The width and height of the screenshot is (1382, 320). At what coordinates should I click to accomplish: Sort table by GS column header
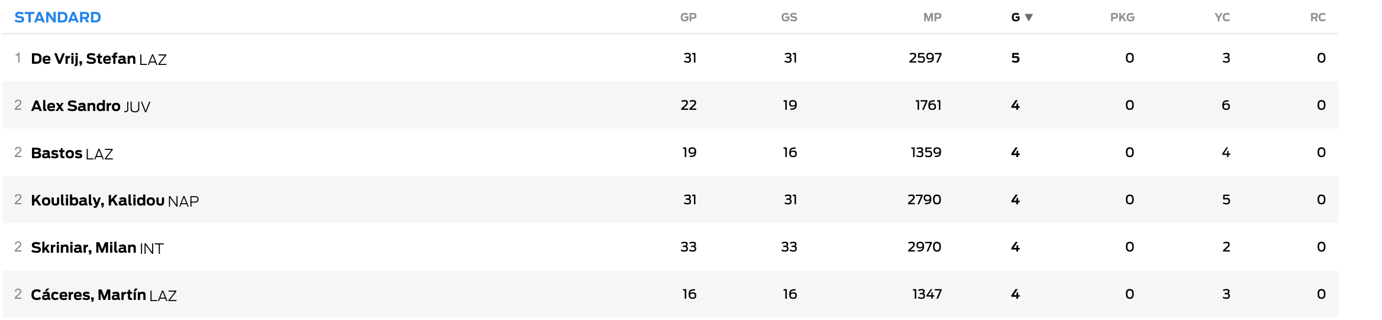pos(789,18)
